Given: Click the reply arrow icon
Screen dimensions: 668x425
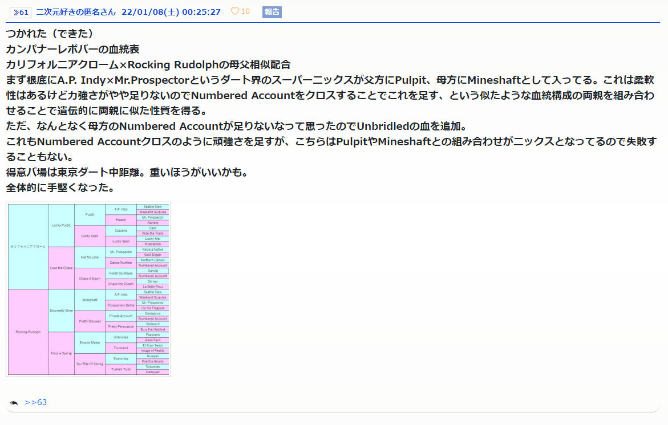Looking at the screenshot, I should (x=14, y=403).
